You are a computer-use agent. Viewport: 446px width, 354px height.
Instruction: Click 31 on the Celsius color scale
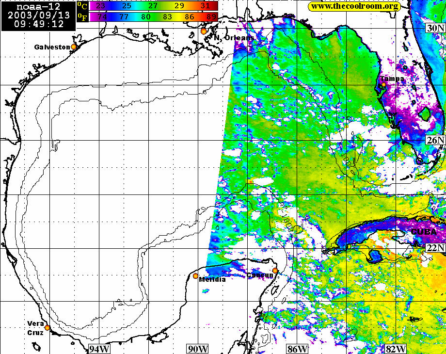click(205, 6)
